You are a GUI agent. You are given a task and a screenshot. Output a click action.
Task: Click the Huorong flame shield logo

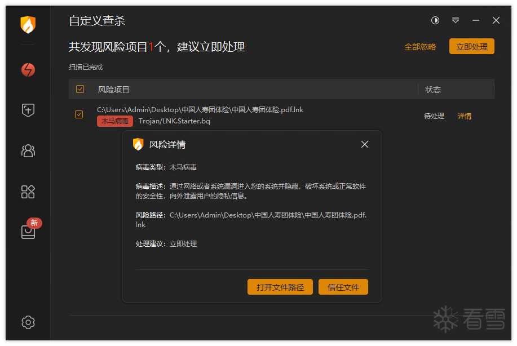[x=28, y=24]
